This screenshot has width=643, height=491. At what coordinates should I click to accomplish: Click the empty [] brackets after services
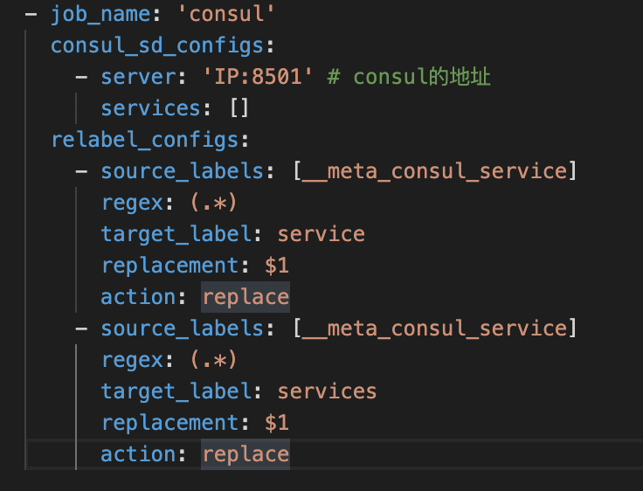pyautogui.click(x=239, y=108)
